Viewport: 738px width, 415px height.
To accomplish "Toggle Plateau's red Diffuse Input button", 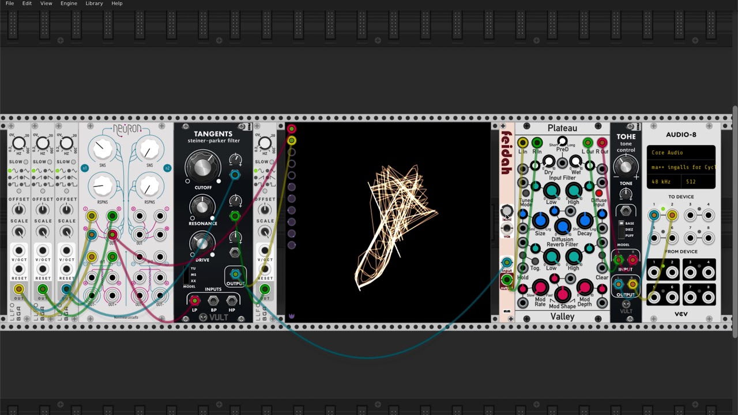I will tap(599, 194).
